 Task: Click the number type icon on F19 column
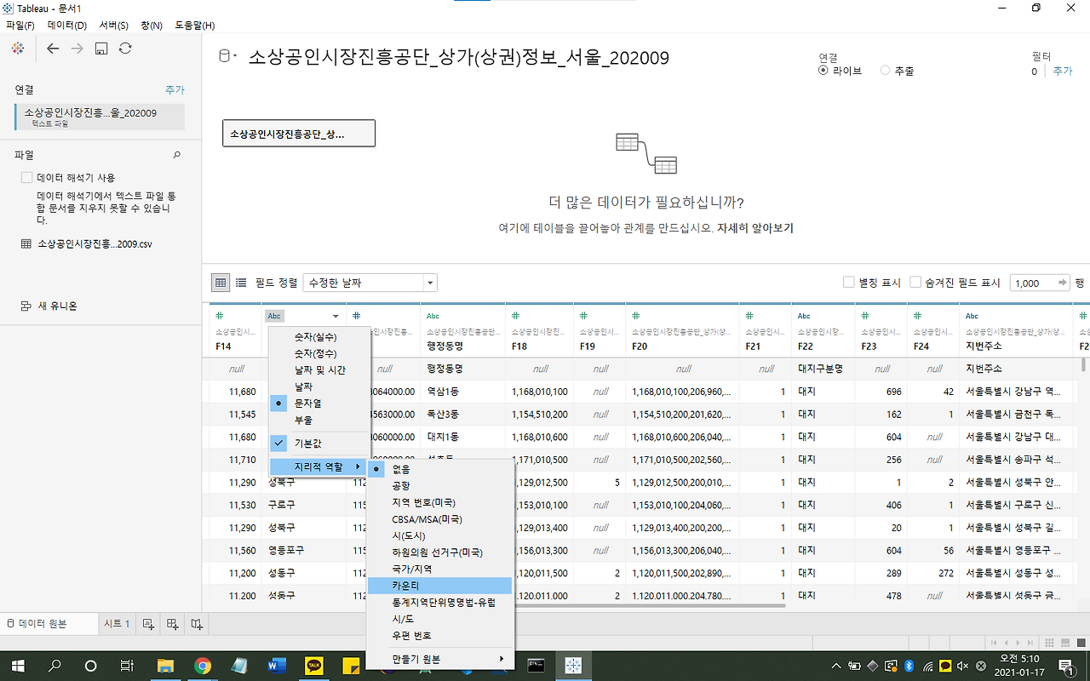coord(583,316)
